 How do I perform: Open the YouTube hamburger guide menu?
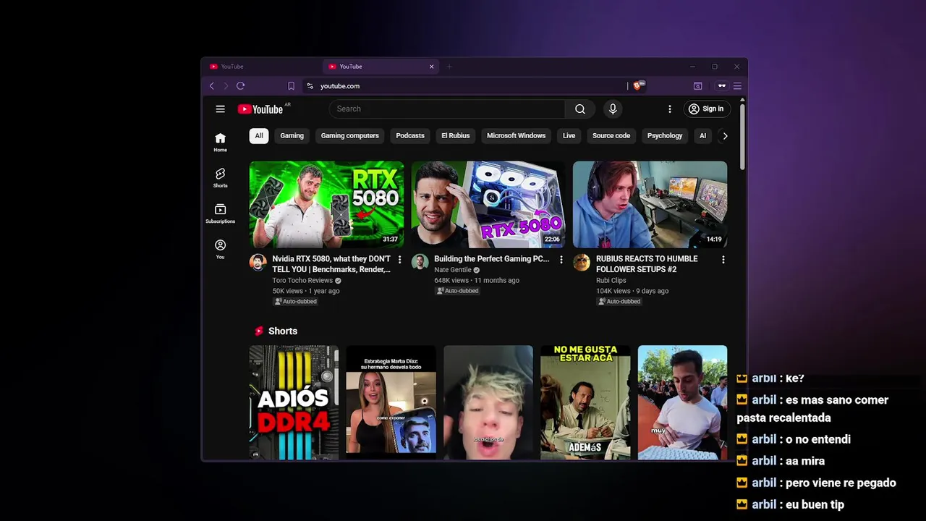pos(220,109)
